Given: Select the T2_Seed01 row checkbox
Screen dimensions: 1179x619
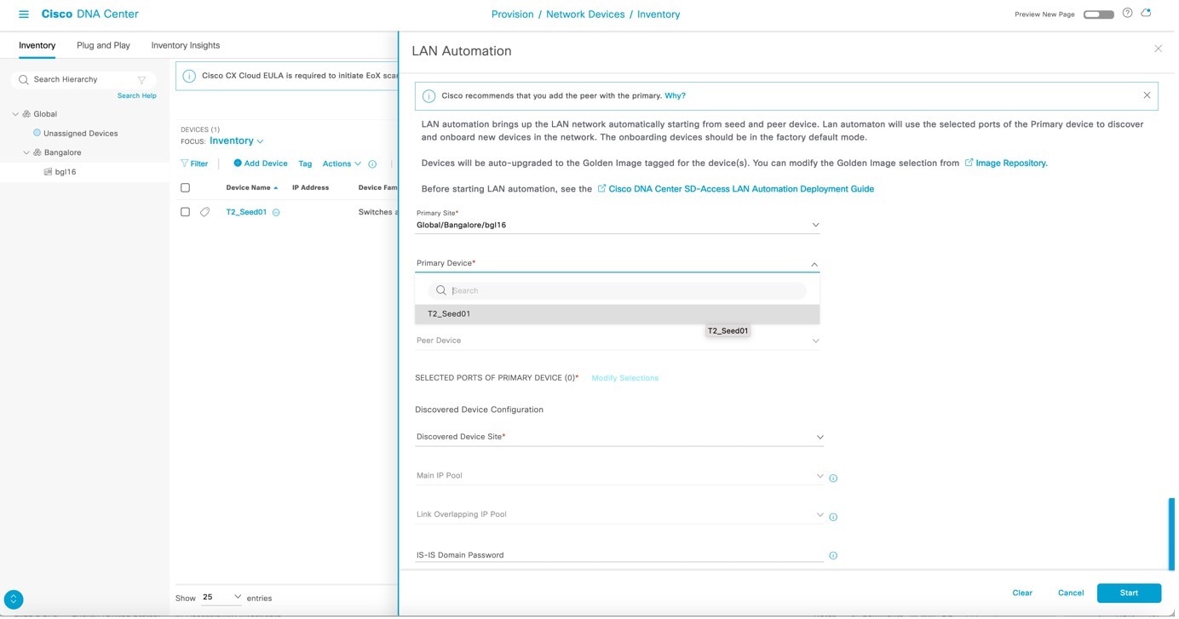Looking at the screenshot, I should click(186, 213).
